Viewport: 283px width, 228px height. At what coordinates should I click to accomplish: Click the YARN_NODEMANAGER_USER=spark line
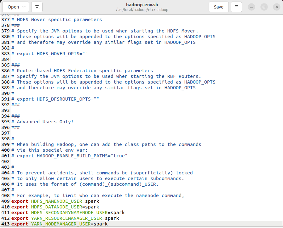point(59,224)
